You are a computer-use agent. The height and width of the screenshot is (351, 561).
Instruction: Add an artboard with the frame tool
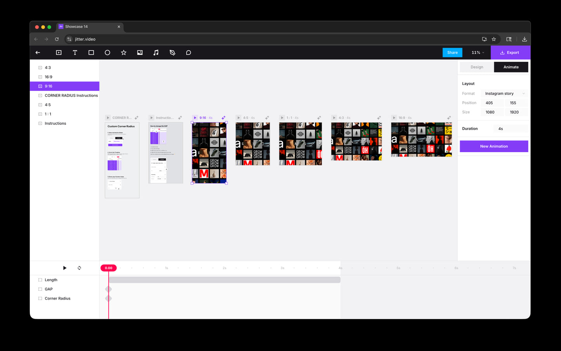coord(59,52)
